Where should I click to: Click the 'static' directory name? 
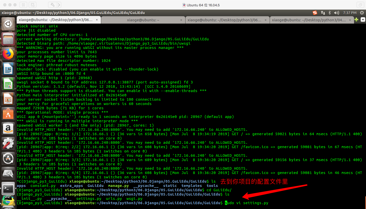[170, 186]
